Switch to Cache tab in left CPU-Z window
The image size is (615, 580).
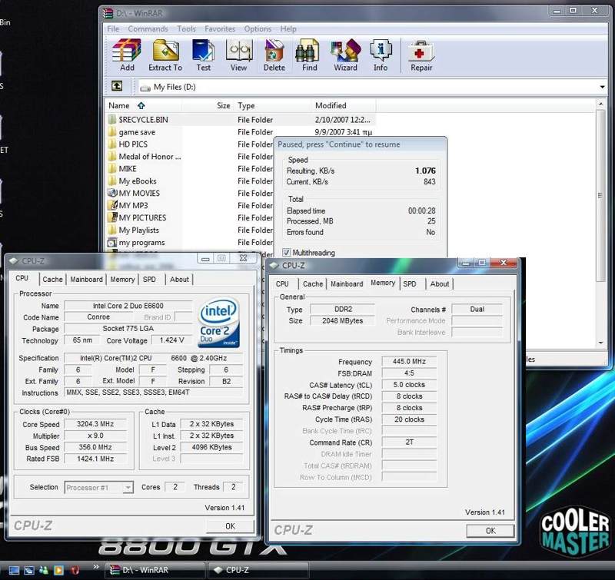[x=52, y=279]
